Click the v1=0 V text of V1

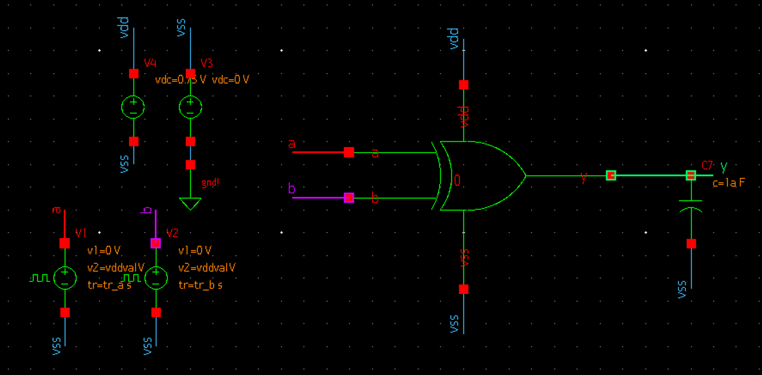pyautogui.click(x=104, y=251)
